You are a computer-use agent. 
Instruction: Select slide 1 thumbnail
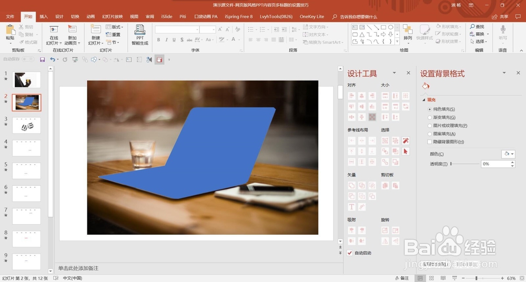(x=26, y=79)
